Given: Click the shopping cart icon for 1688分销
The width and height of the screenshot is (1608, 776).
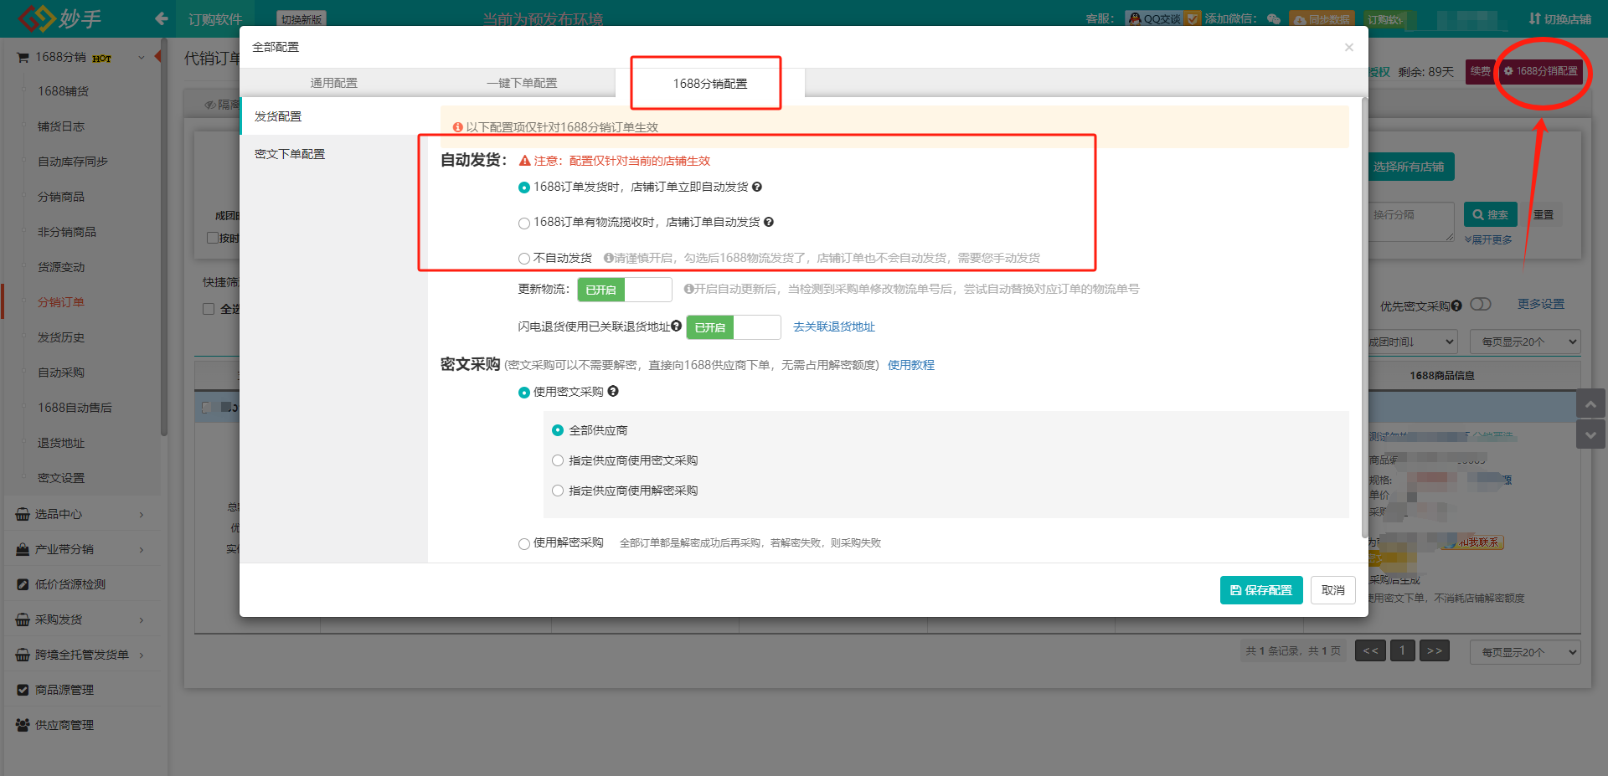Looking at the screenshot, I should pyautogui.click(x=23, y=57).
